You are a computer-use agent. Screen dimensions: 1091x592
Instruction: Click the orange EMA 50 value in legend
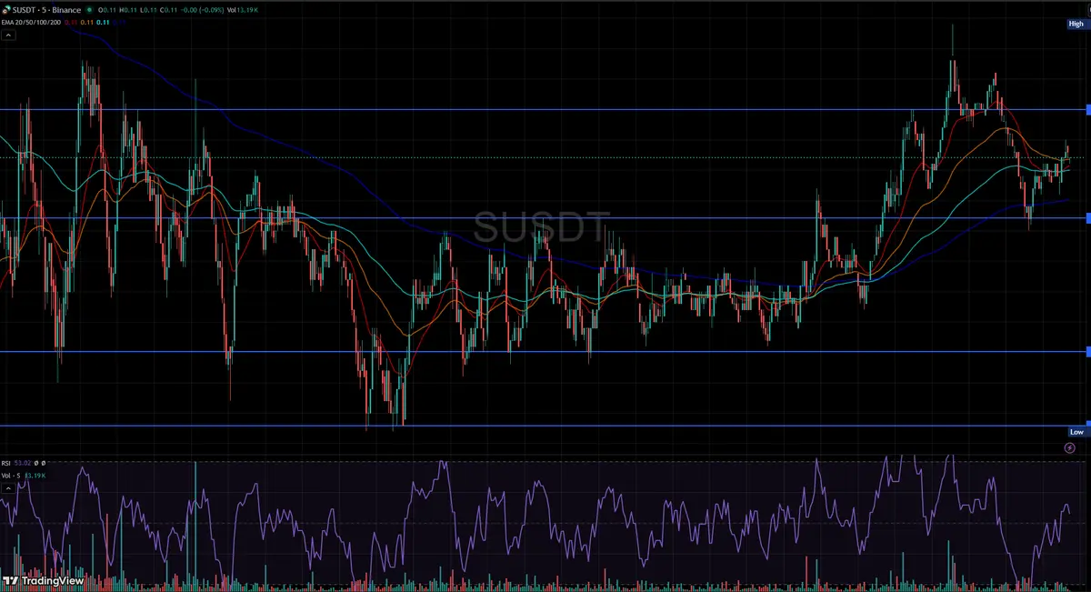(x=87, y=23)
